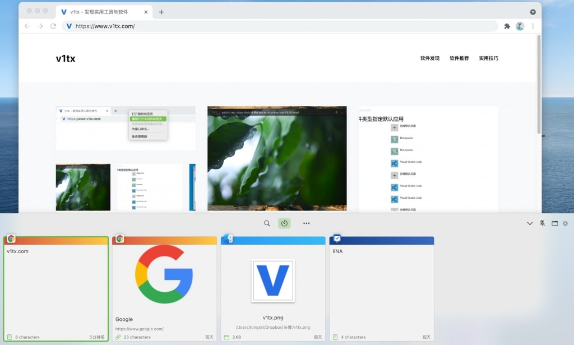Screen dimensions: 574x345
Task: Go back using Chrome's back arrow
Action: pyautogui.click(x=27, y=26)
